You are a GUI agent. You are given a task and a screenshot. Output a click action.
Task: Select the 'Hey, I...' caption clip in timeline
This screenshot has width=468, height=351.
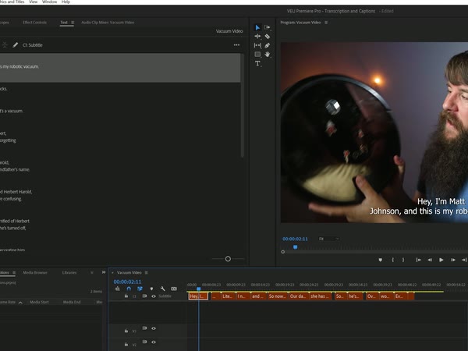[198, 296]
